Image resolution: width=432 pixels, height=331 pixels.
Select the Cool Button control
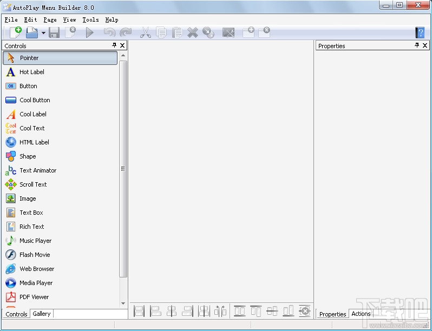(x=60, y=100)
